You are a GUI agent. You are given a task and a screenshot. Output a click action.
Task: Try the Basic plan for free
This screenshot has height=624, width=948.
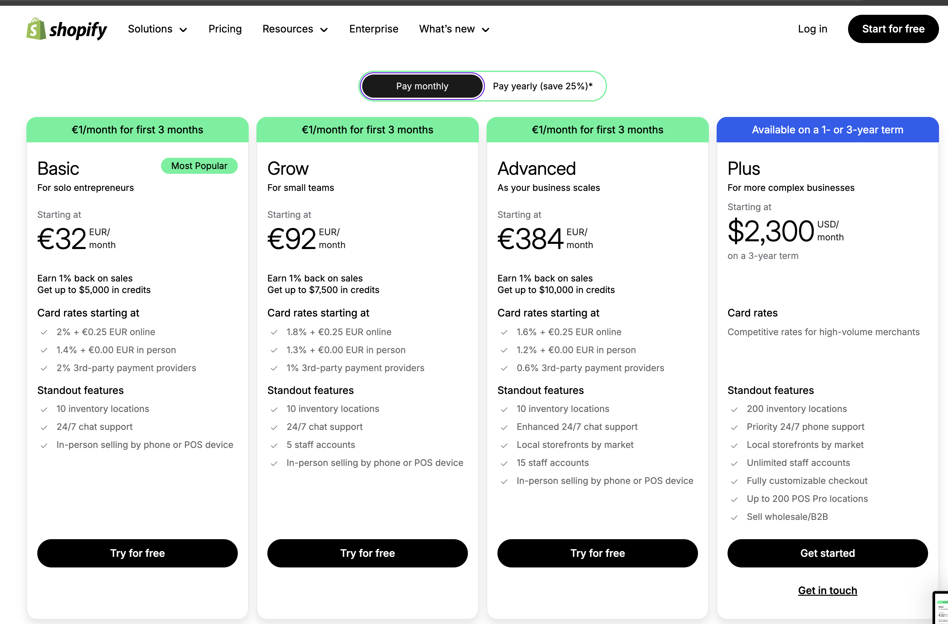coord(138,553)
